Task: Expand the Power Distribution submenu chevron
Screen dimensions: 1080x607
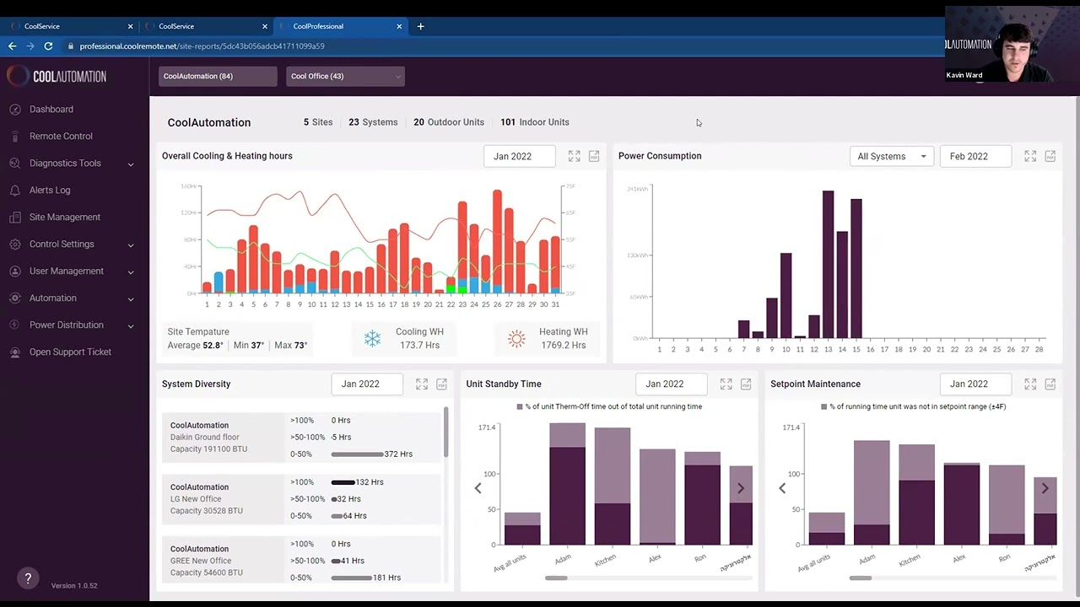Action: click(x=131, y=325)
